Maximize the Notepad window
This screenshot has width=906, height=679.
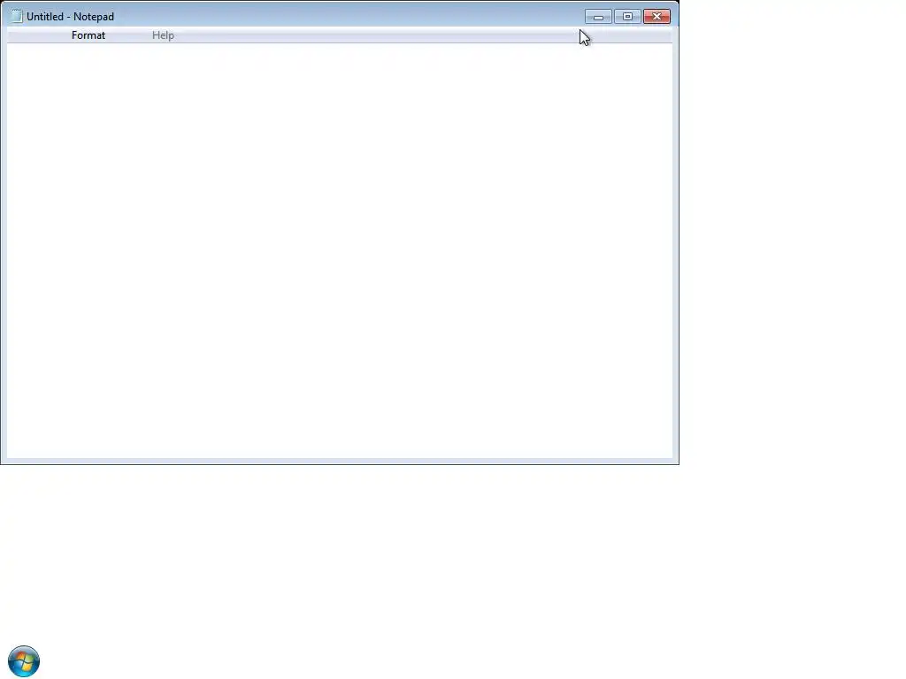click(627, 17)
